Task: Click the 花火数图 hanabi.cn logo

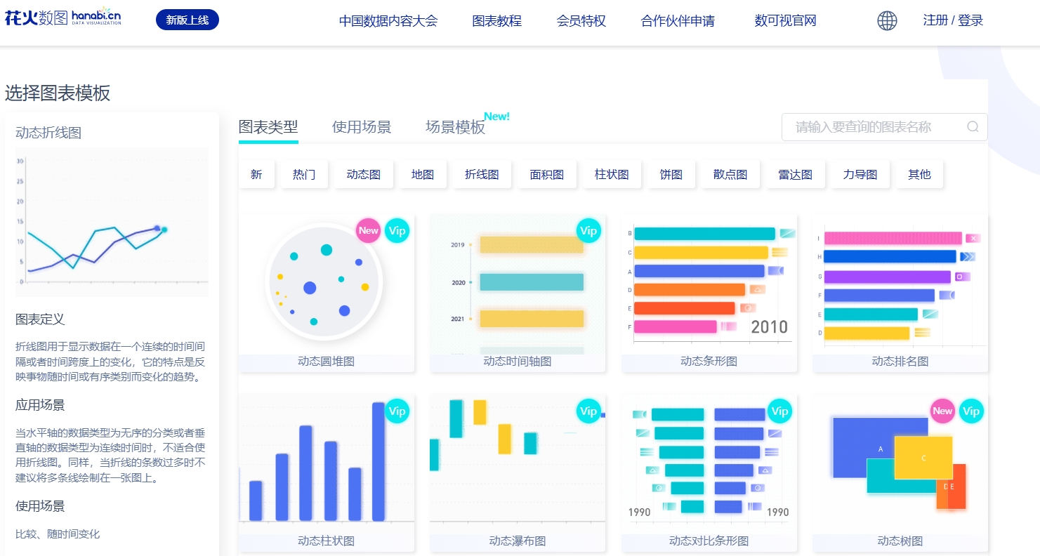Action: coord(63,19)
